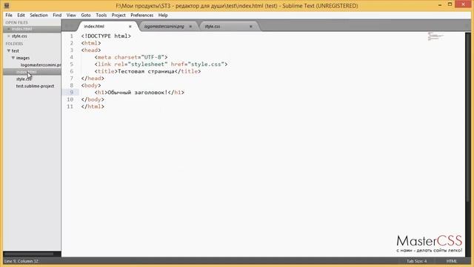Click the h1 heading code line
This screenshot has width=474, height=267.
click(x=139, y=92)
